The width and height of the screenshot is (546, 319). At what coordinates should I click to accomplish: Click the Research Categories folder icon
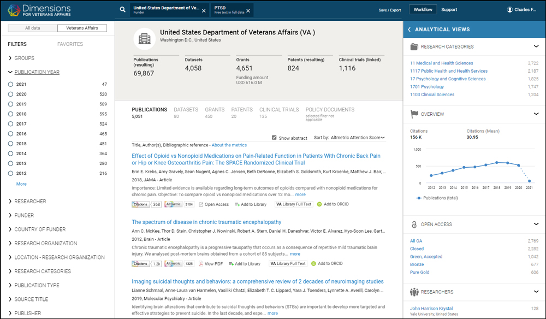[x=414, y=46]
